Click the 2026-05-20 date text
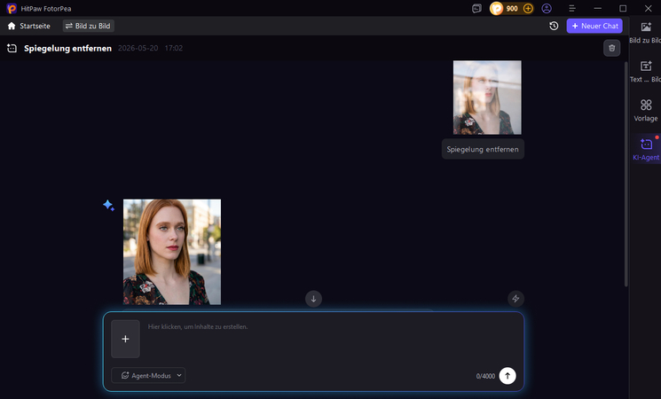Viewport: 661px width, 399px height. pyautogui.click(x=138, y=48)
